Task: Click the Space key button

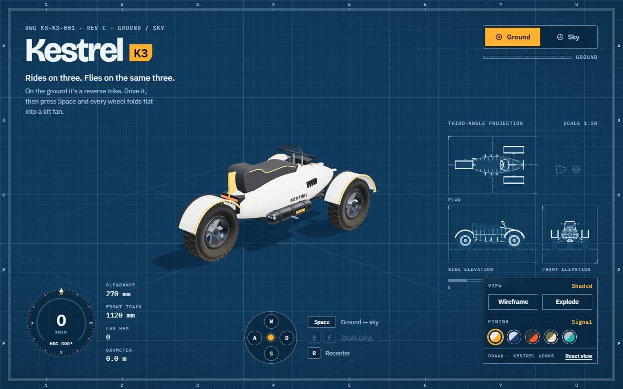Action: click(322, 322)
